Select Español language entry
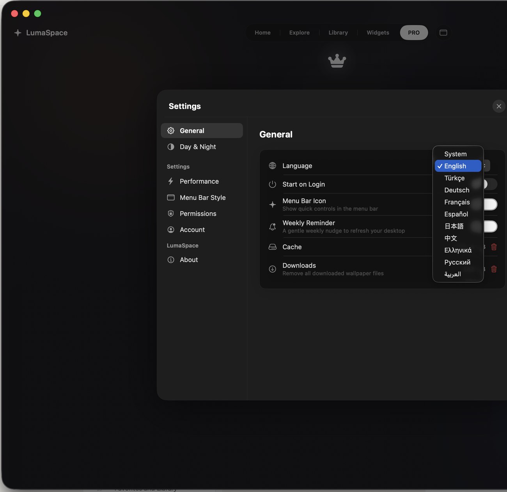 click(x=458, y=214)
